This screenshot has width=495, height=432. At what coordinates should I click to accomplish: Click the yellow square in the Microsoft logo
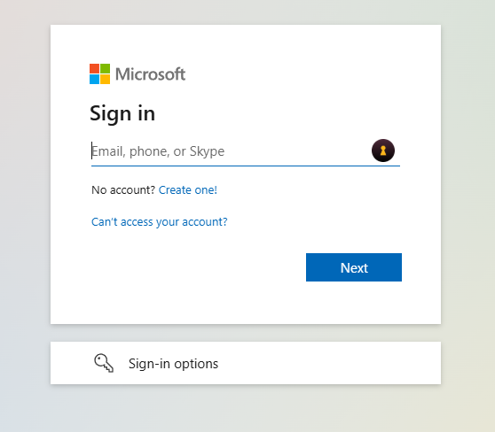(106, 80)
